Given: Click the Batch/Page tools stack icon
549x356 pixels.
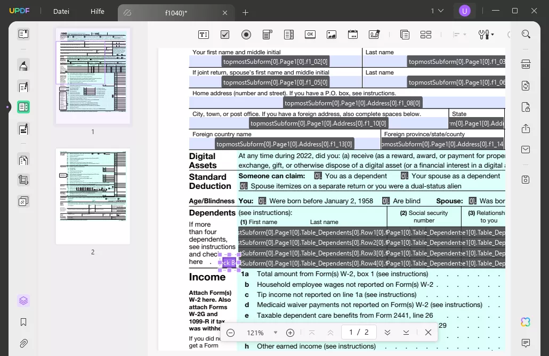Looking at the screenshot, I should 23,202.
